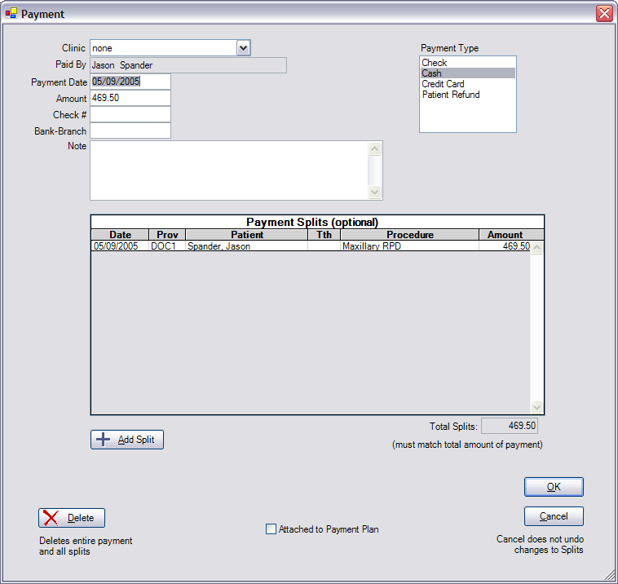Click splits table scroll down arrow
Screen dimensions: 618x584
click(x=536, y=407)
